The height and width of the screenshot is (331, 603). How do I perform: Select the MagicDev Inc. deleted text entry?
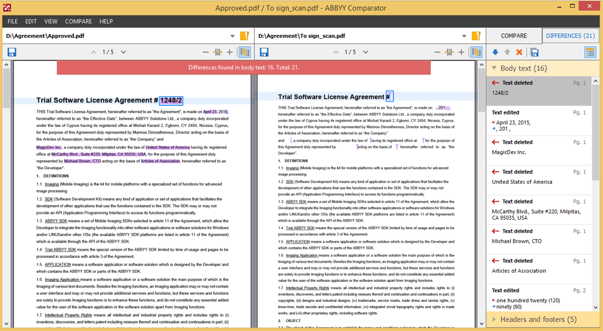click(x=538, y=147)
